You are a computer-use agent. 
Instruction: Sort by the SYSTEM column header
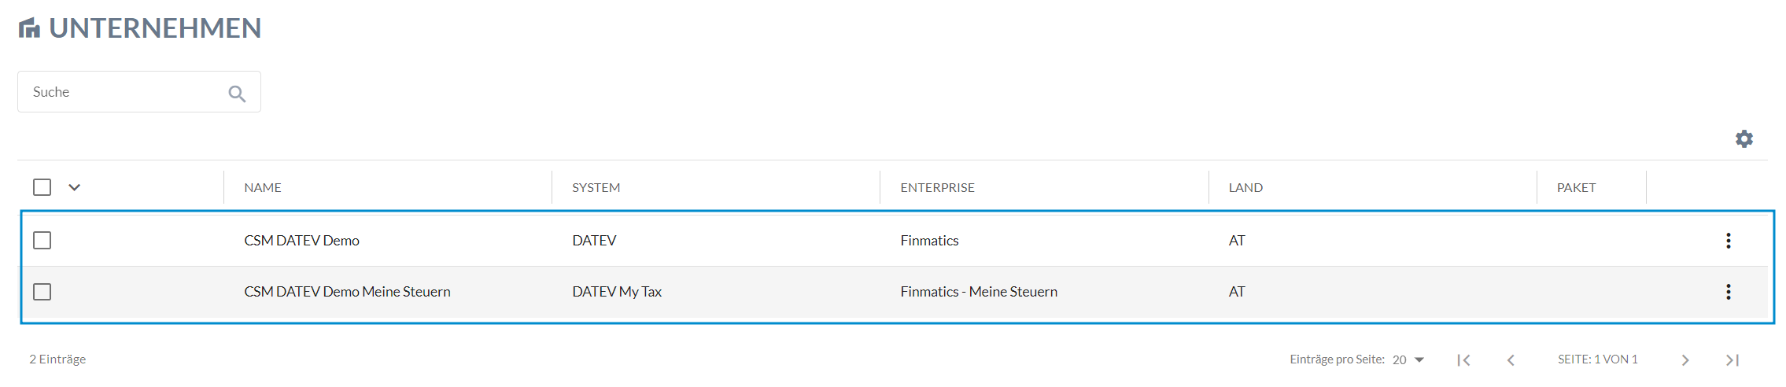click(596, 187)
